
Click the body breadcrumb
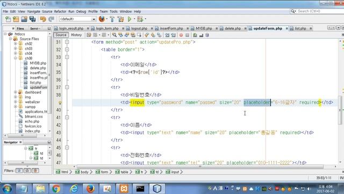pos(82,172)
